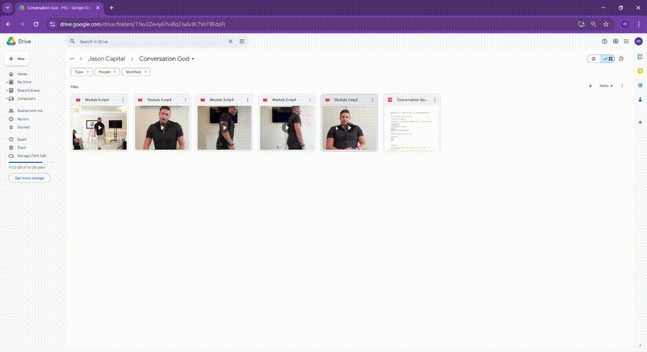Open Shared with me
The height and width of the screenshot is (352, 647).
(x=29, y=111)
